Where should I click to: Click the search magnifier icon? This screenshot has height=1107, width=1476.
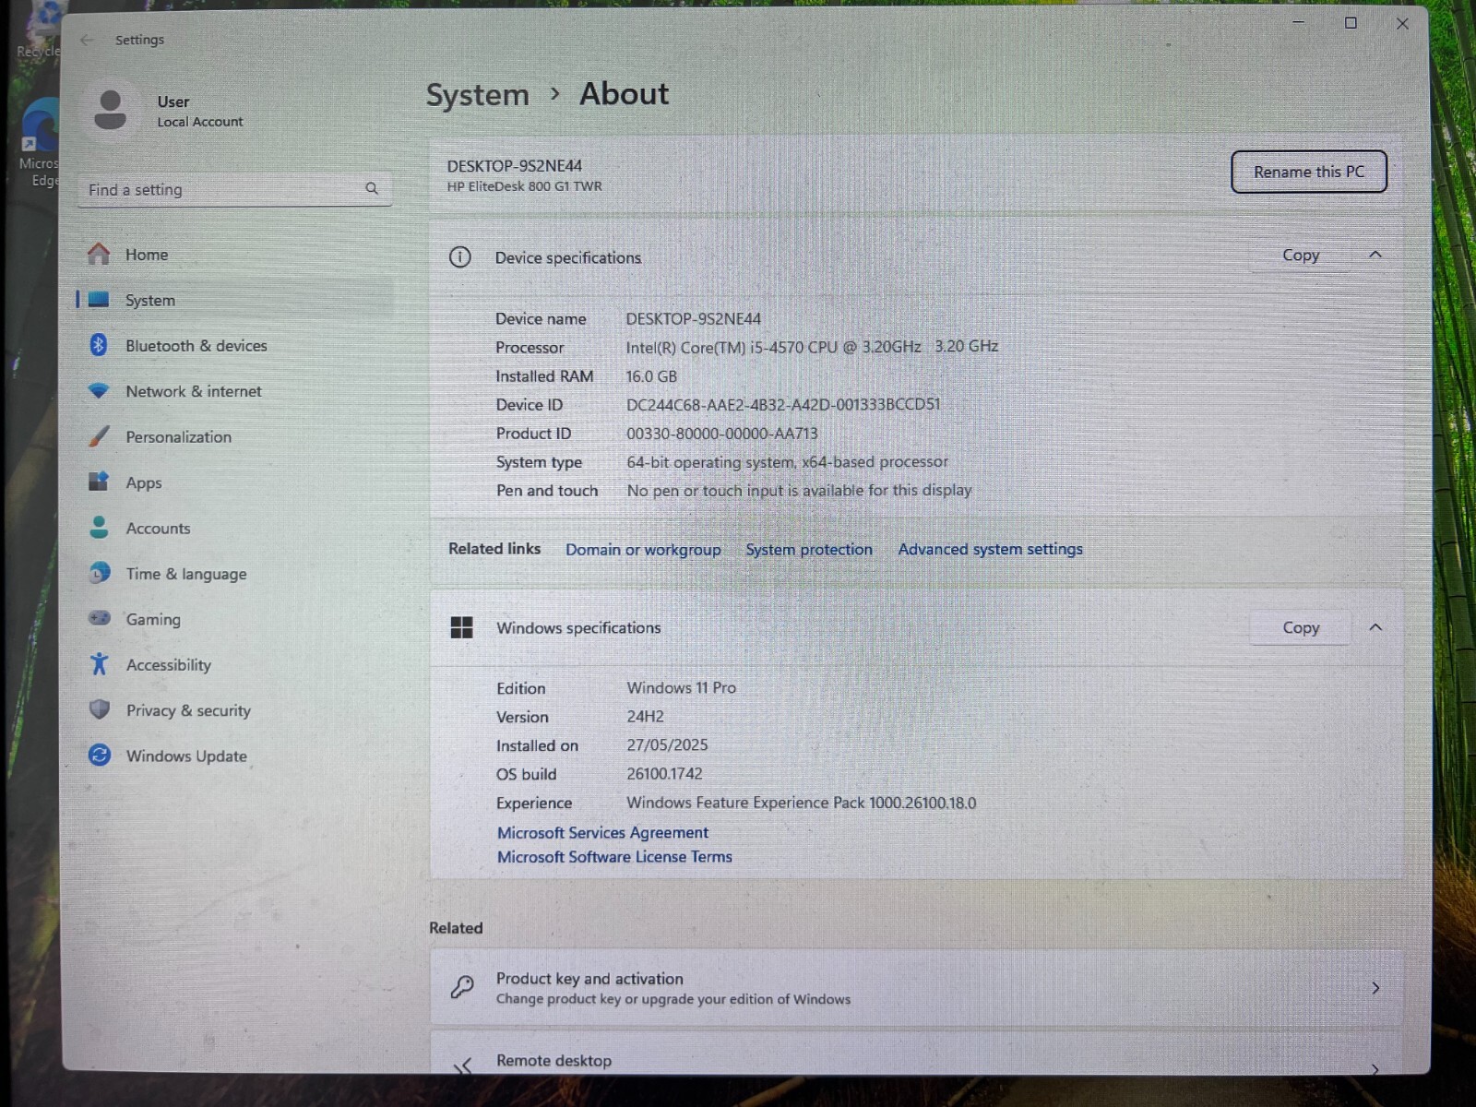click(372, 188)
